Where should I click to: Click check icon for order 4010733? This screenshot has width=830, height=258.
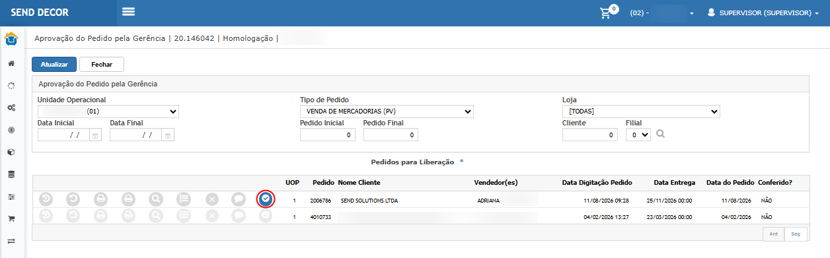266,215
